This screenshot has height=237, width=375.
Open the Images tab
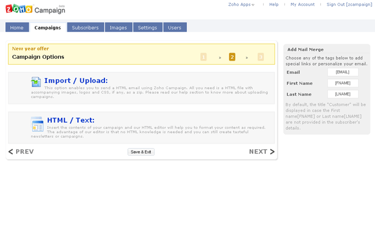point(118,28)
